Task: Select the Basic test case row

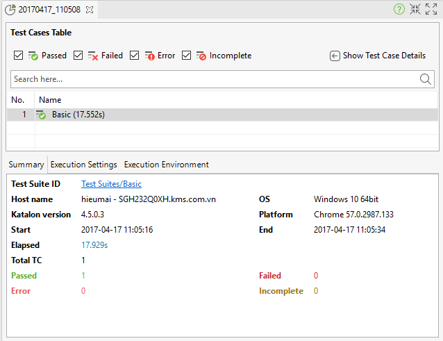Action: (78, 115)
